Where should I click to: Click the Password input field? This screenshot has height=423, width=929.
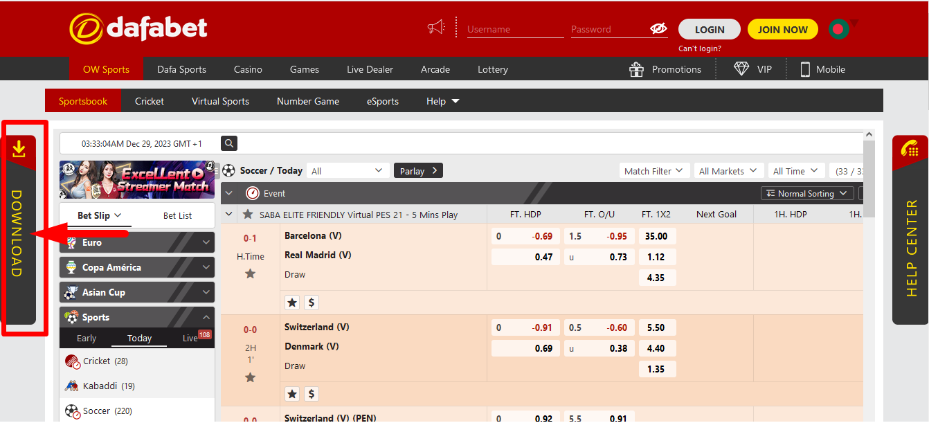point(609,29)
